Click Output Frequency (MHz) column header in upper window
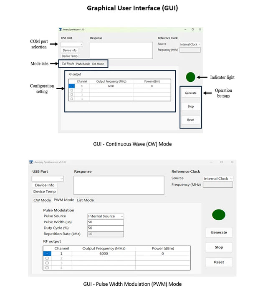This screenshot has height=292, width=263. [111, 81]
